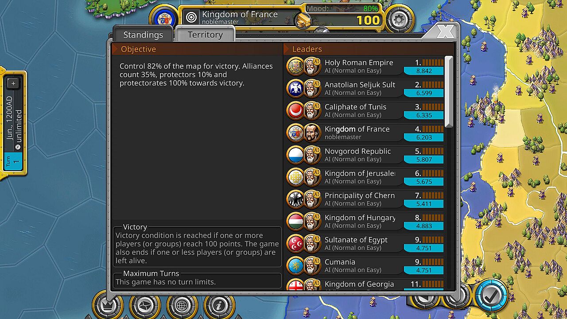Open the info icon at bottom

coord(219,305)
